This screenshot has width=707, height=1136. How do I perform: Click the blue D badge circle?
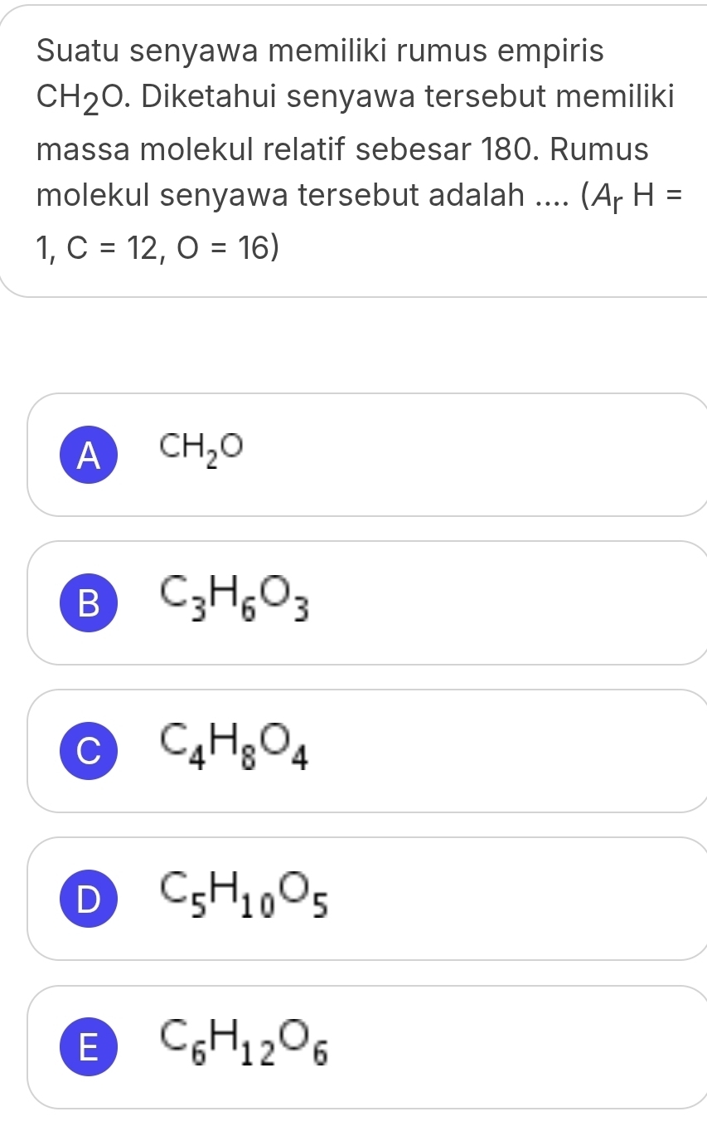click(86, 899)
